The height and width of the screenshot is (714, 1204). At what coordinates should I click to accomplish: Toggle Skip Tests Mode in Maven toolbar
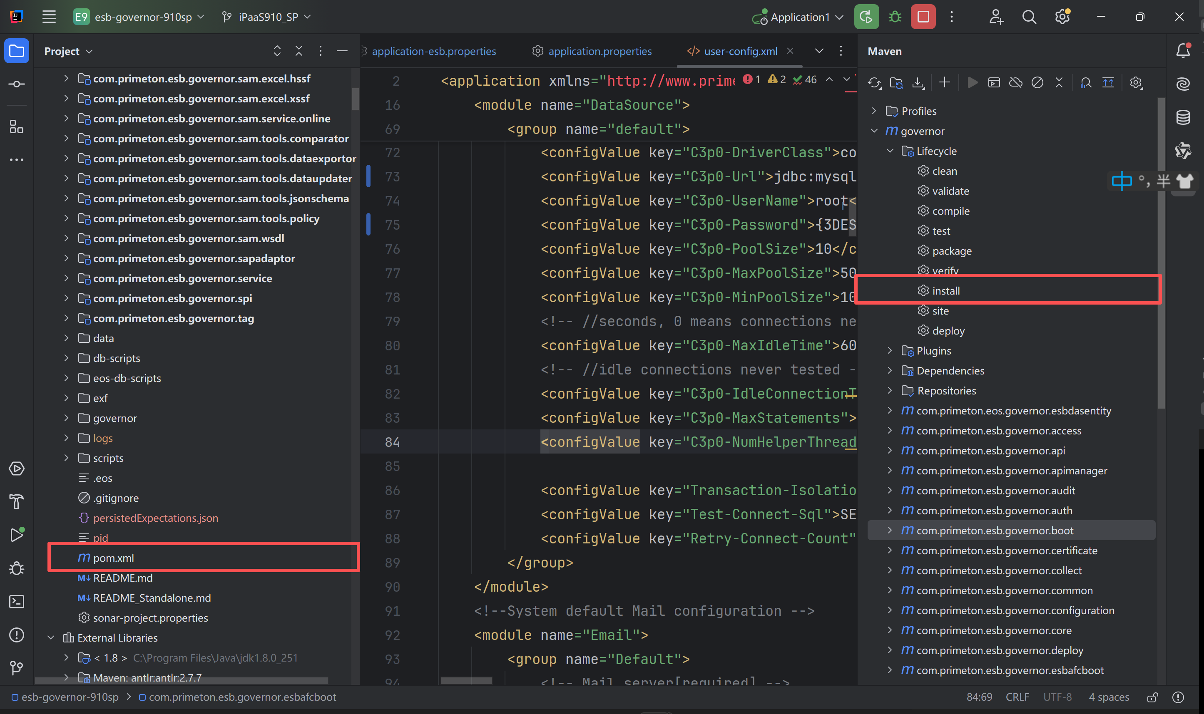(1037, 83)
